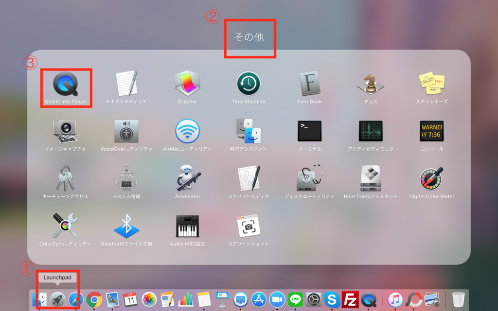The height and width of the screenshot is (311, 498).
Task: Open FileZilla from the Dock
Action: [350, 299]
